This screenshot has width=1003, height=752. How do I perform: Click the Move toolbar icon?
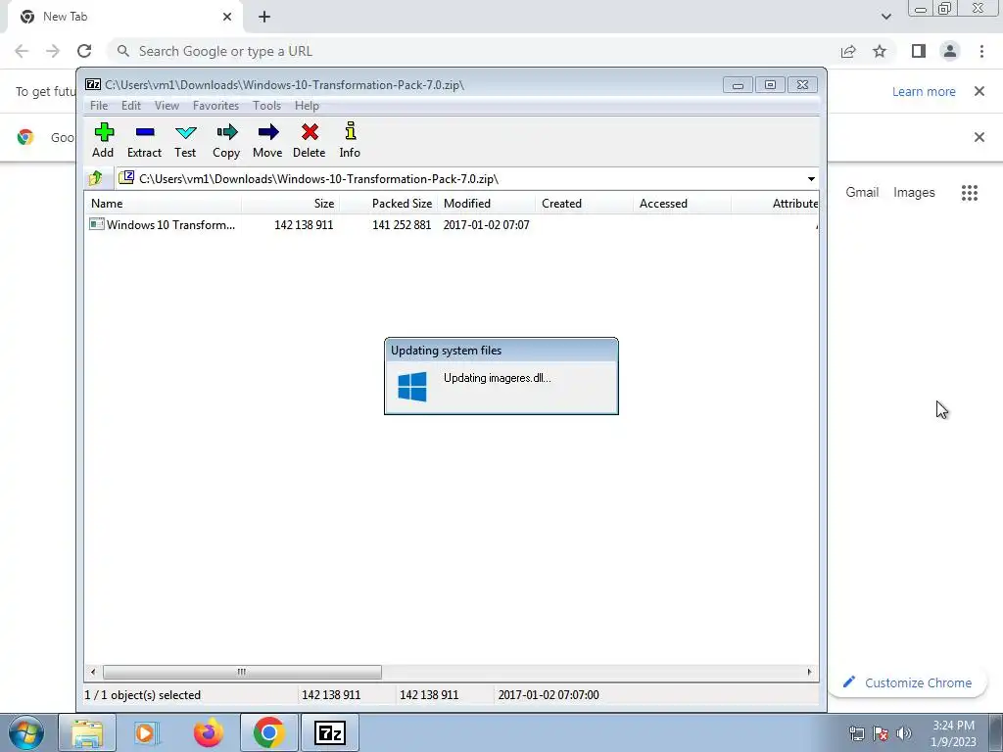coord(267,140)
